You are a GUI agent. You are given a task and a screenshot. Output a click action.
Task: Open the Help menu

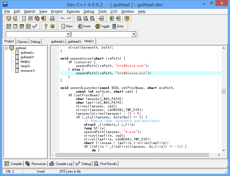click(142, 11)
